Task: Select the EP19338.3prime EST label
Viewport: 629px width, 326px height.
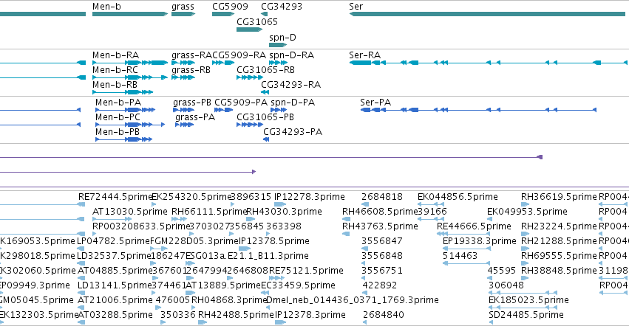Action: point(480,241)
